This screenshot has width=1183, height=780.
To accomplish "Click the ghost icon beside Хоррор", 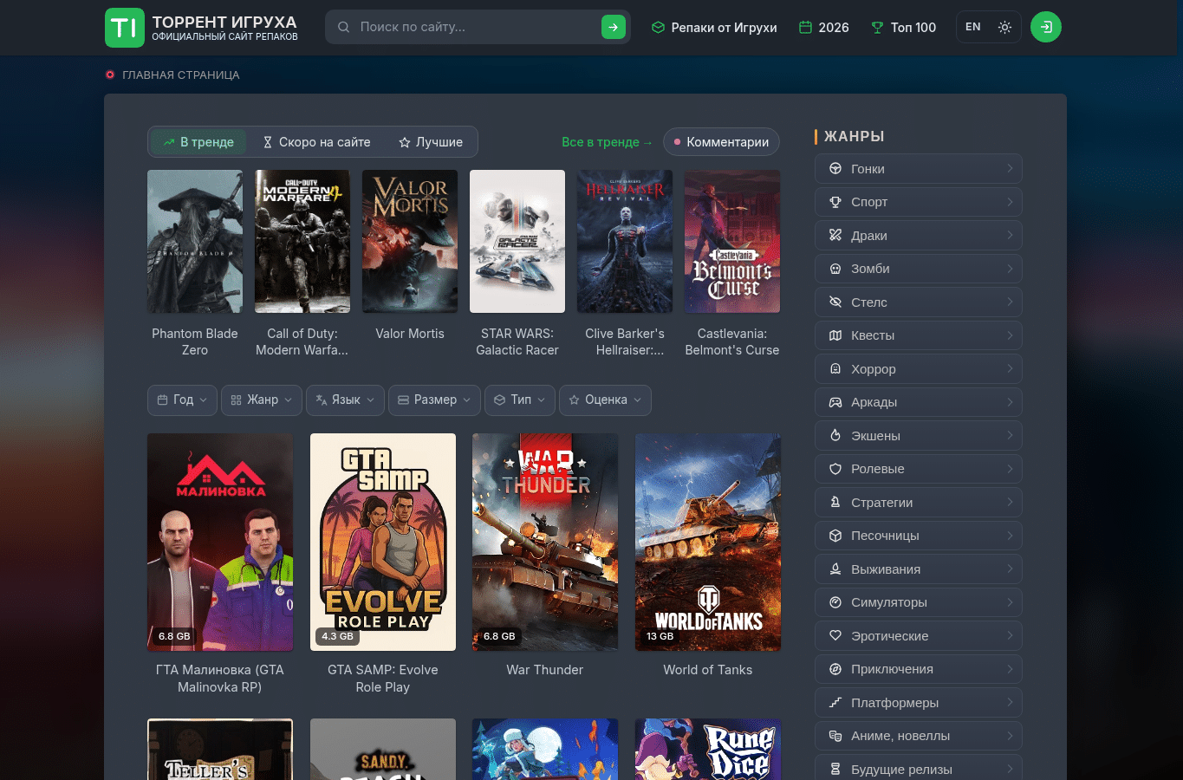I will [x=835, y=369].
